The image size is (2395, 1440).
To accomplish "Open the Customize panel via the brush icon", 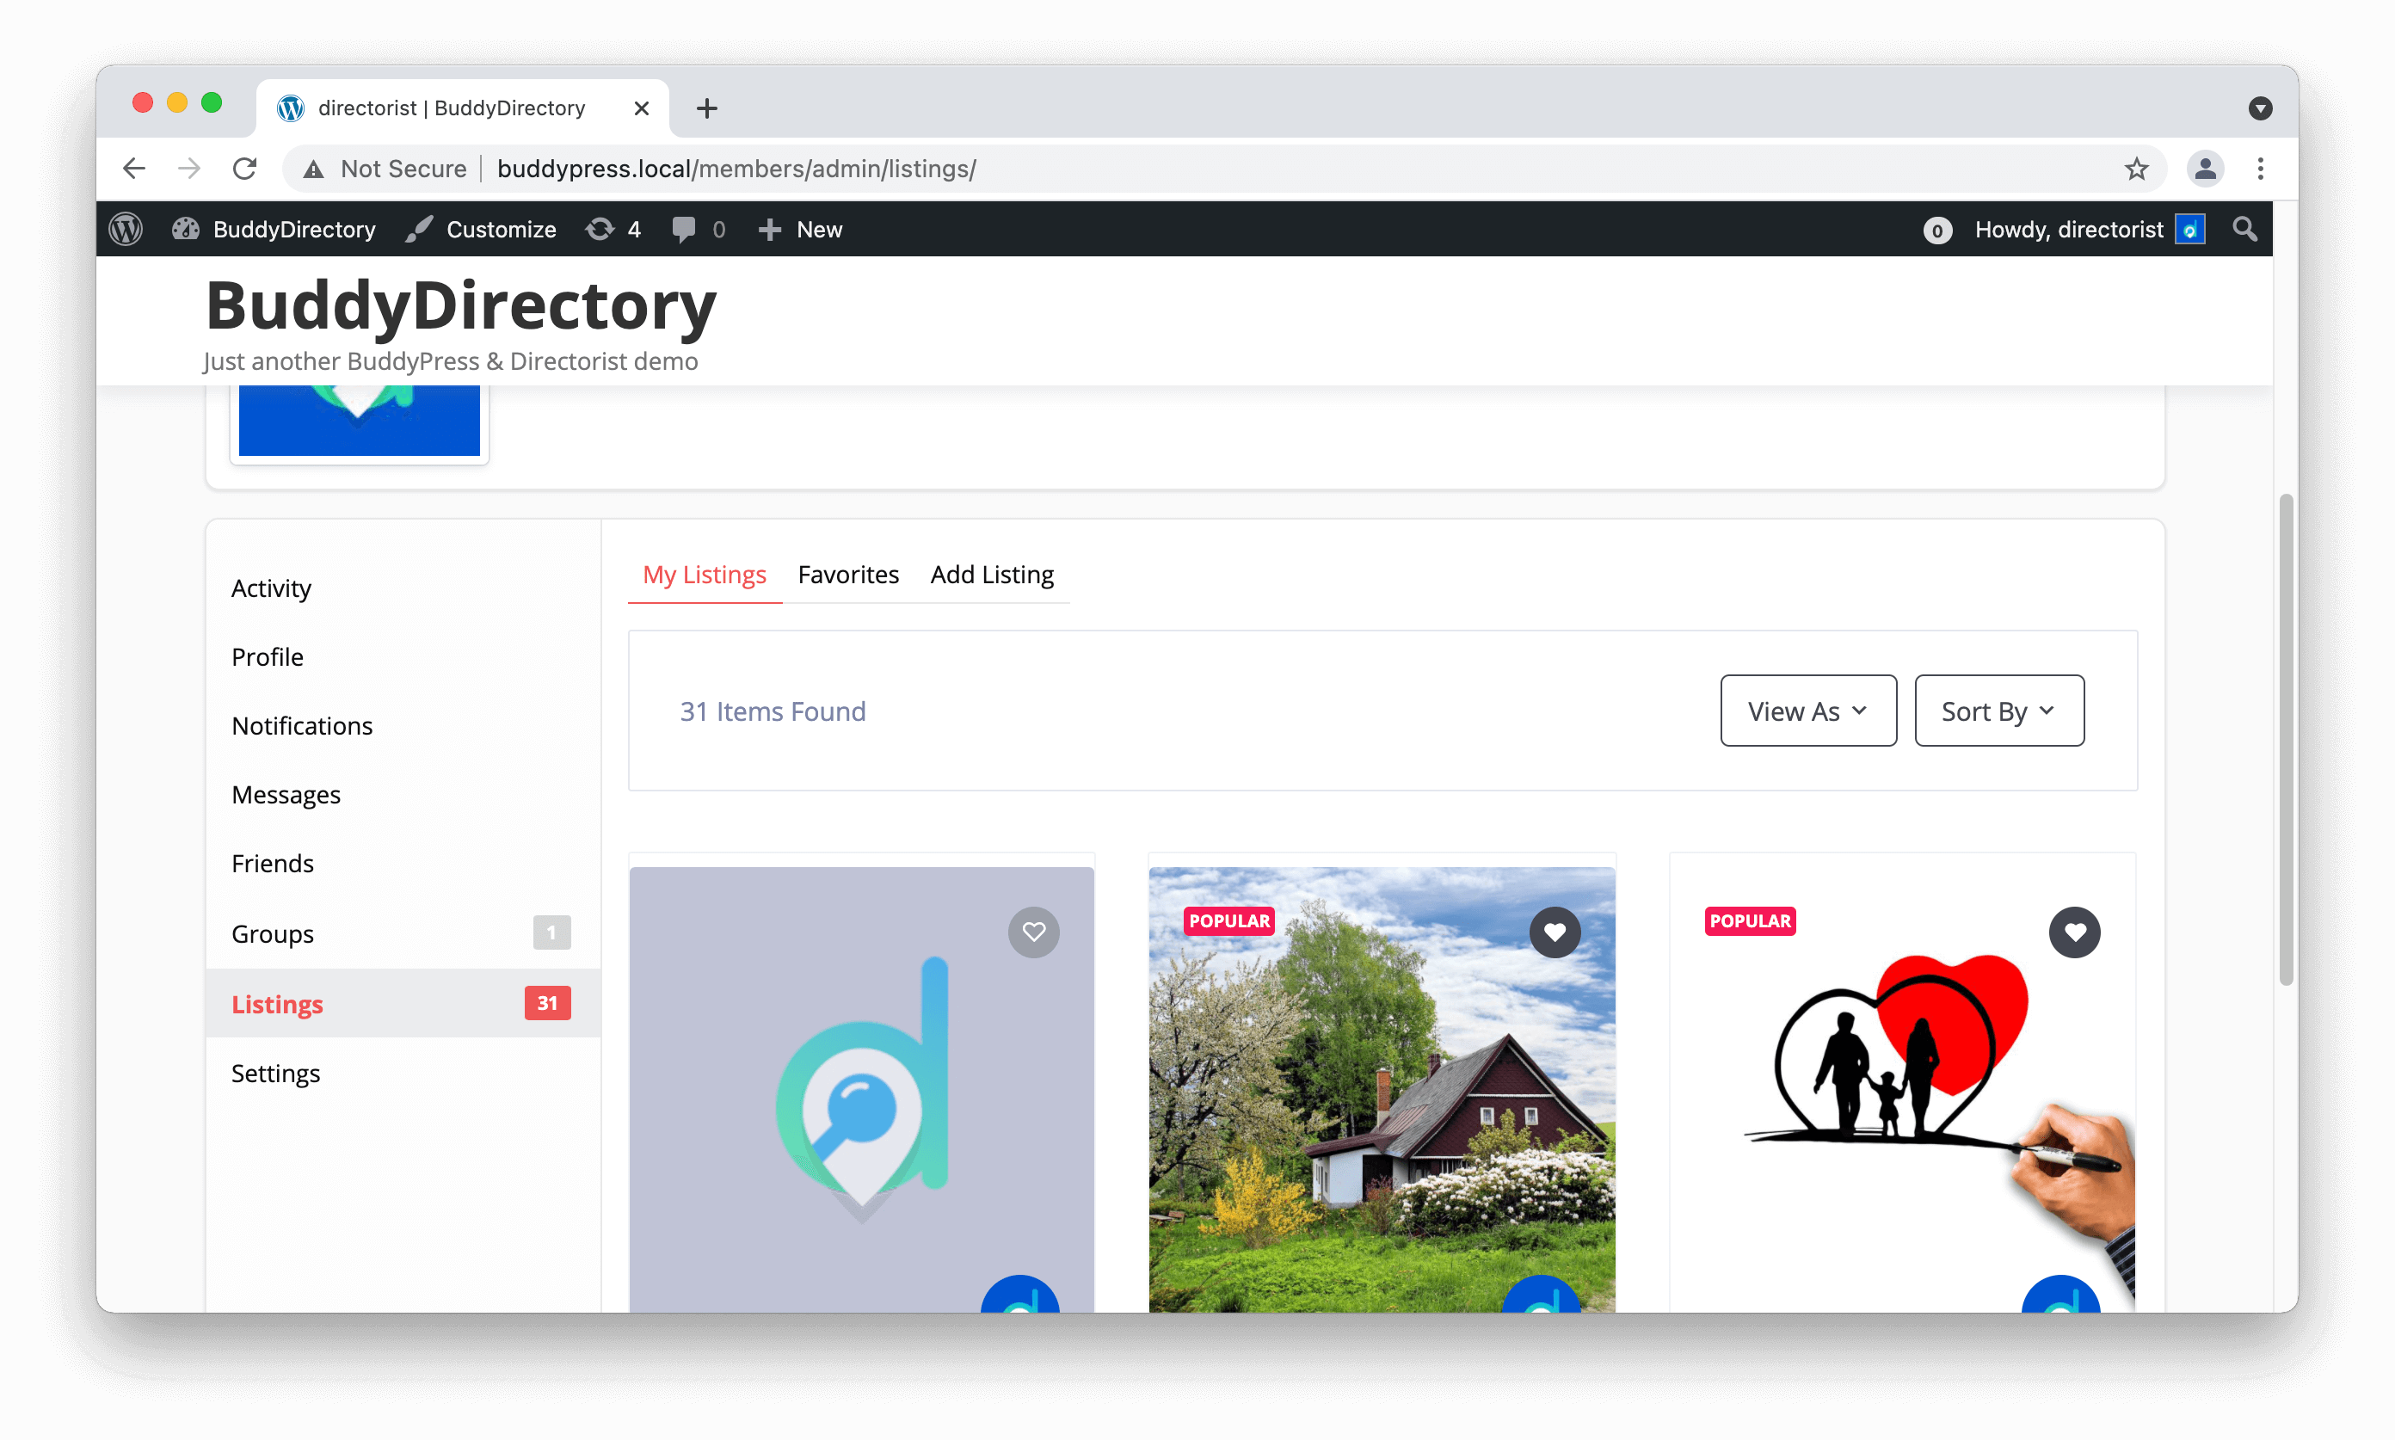I will pyautogui.click(x=418, y=229).
